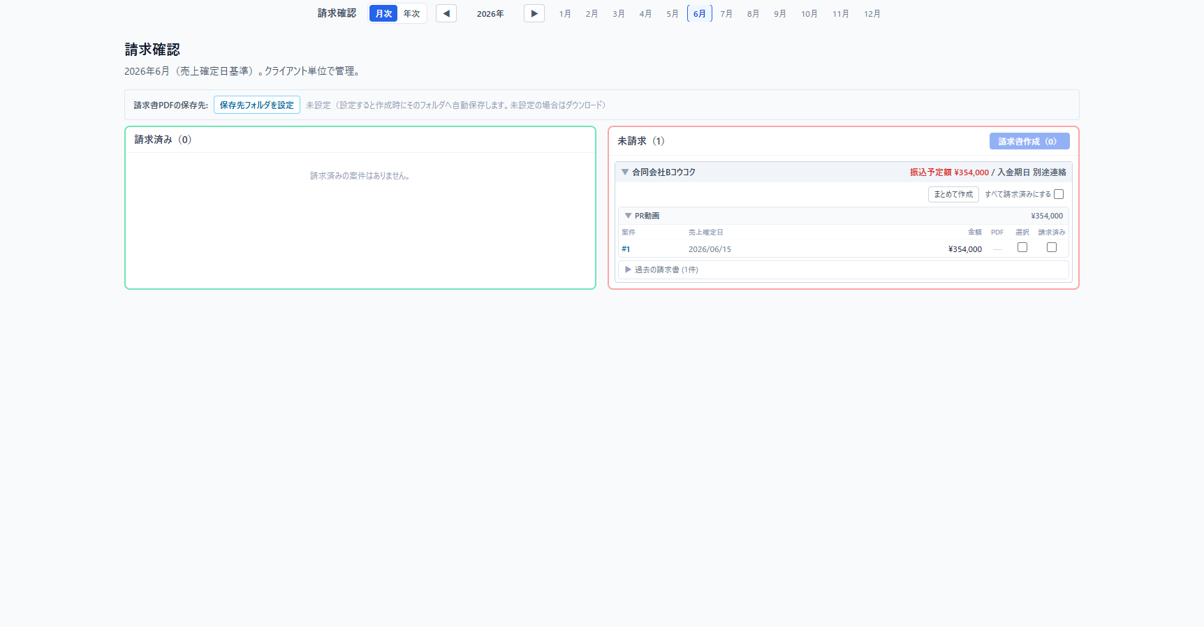Image resolution: width=1204 pixels, height=627 pixels.
Task: Switch to 月次 monthly view
Action: pyautogui.click(x=383, y=13)
